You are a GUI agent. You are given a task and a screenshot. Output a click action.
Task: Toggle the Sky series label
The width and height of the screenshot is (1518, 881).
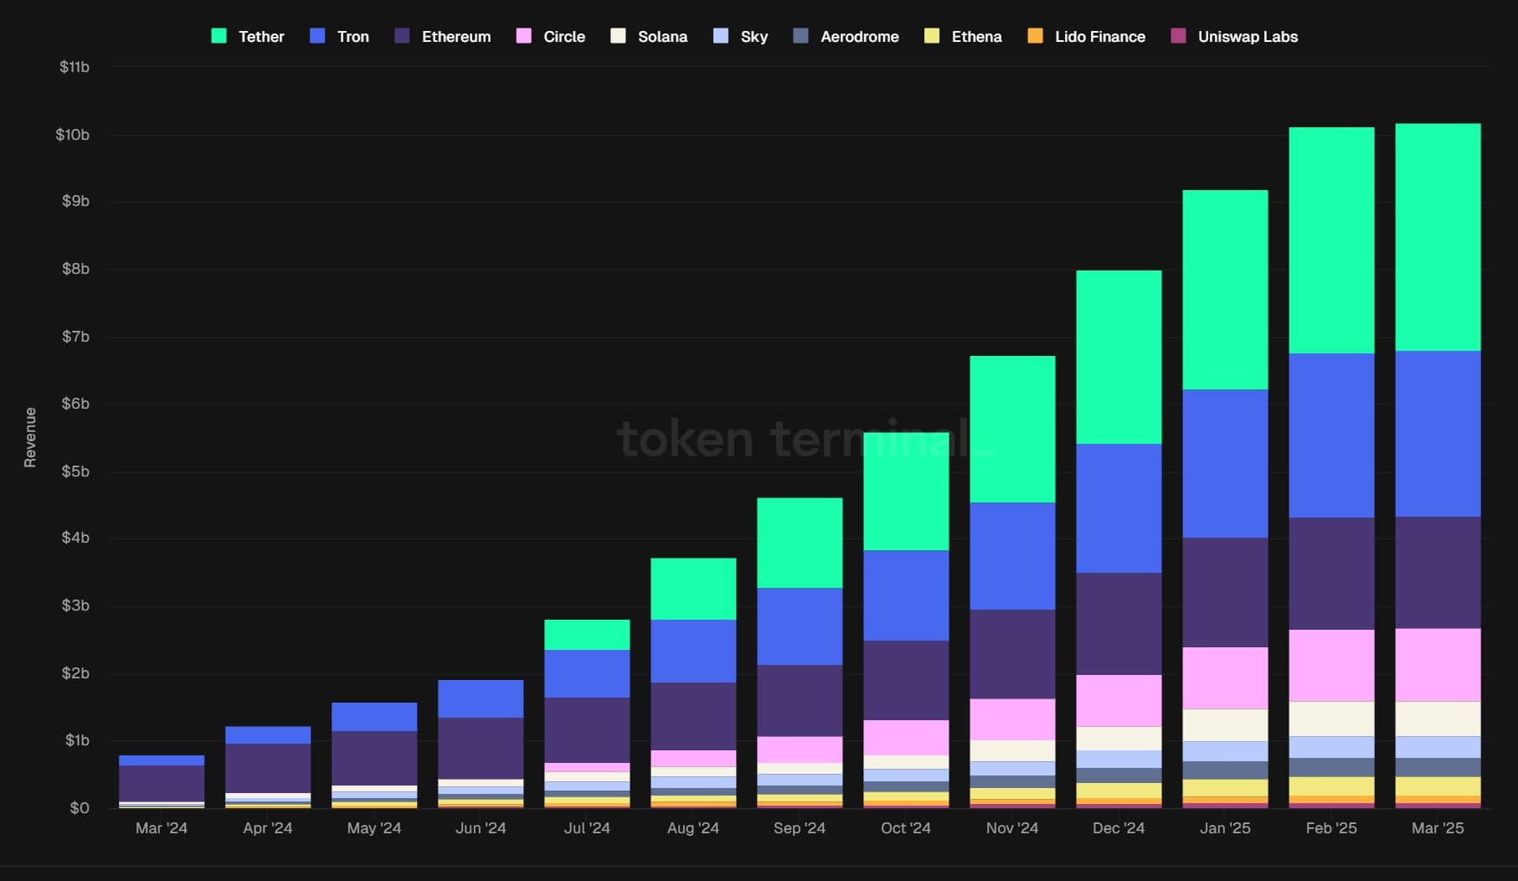click(x=754, y=37)
